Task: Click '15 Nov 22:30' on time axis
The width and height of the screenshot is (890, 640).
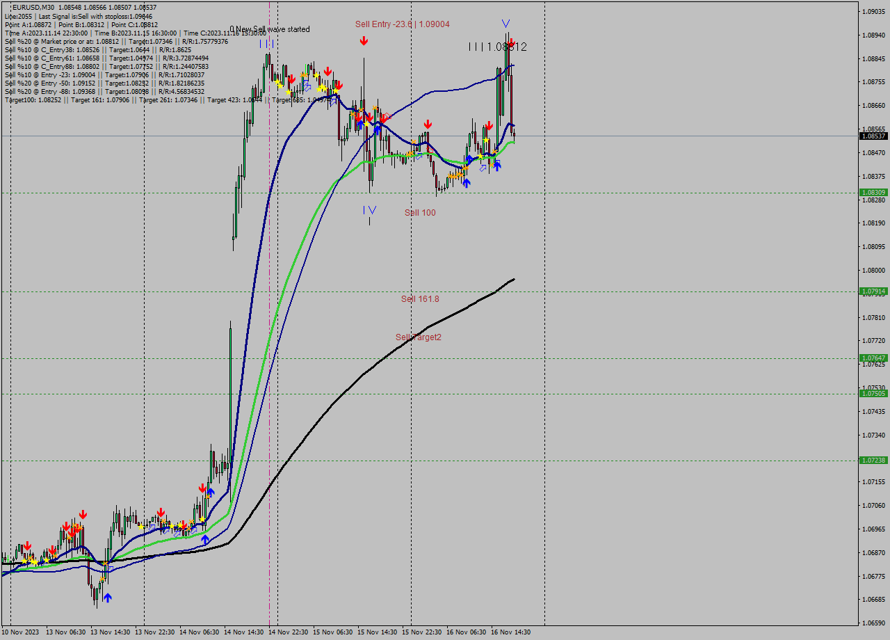Action: [422, 632]
